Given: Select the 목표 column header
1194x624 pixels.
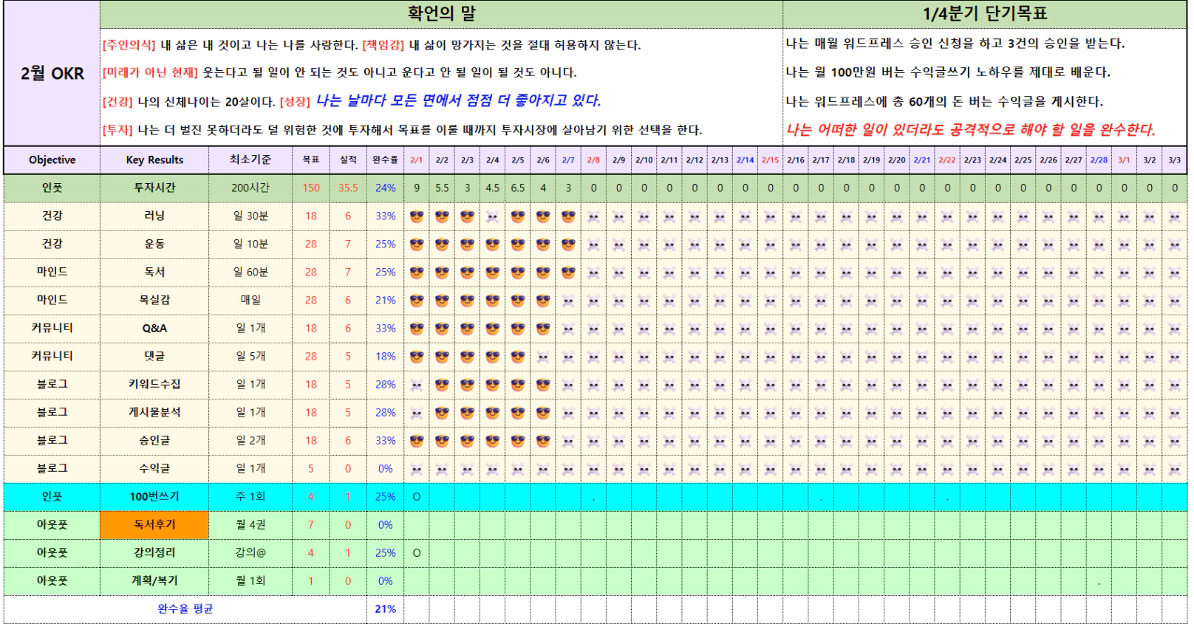Looking at the screenshot, I should point(311,160).
